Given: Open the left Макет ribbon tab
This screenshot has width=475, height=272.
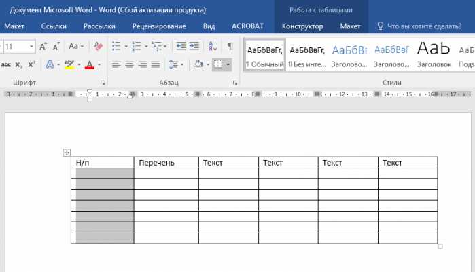Looking at the screenshot, I should coord(14,26).
